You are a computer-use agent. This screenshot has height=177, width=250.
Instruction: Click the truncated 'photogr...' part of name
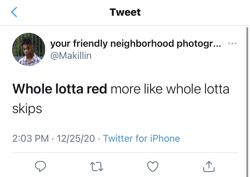point(199,44)
